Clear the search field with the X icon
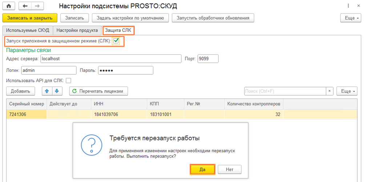365x182 pixels. 329,91
